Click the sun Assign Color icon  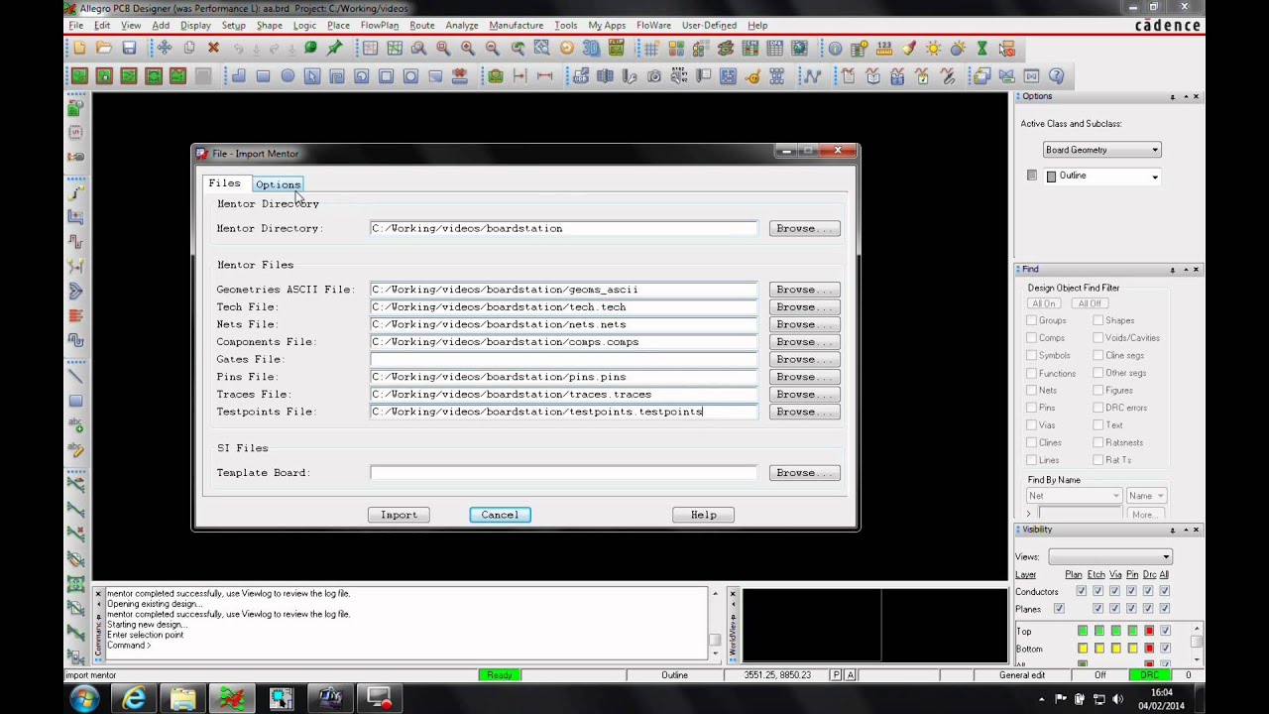tap(934, 49)
